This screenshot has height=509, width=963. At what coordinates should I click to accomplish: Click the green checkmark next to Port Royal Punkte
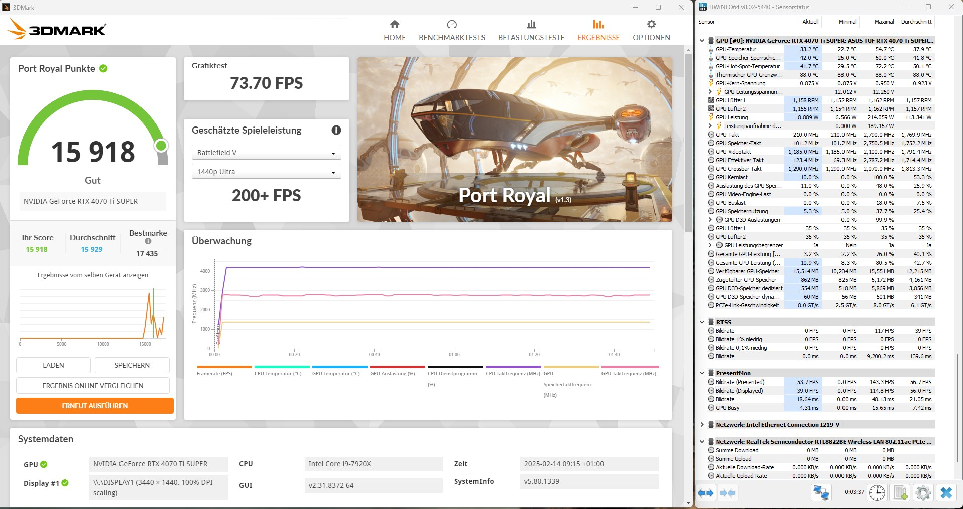(x=103, y=68)
